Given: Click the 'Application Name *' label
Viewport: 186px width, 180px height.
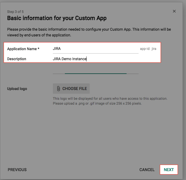Looking at the screenshot, I should point(23,49).
